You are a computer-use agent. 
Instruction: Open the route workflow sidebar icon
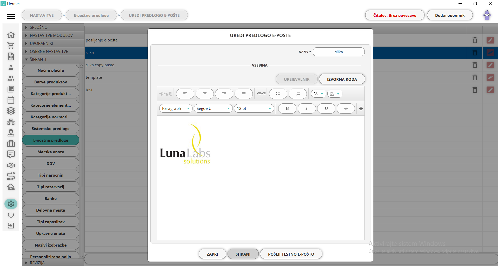(x=11, y=176)
